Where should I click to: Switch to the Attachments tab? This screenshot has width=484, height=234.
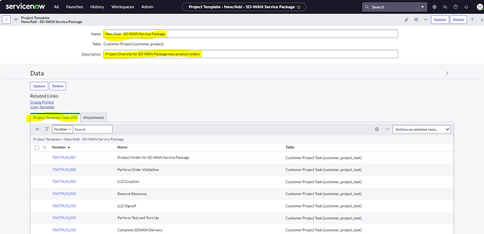[94, 118]
